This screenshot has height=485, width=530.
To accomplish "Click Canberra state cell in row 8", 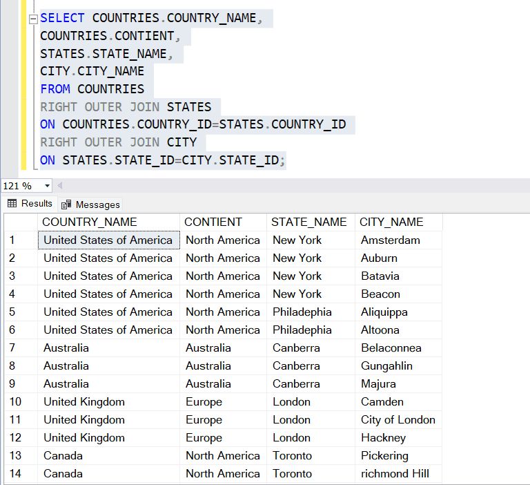I will [311, 365].
